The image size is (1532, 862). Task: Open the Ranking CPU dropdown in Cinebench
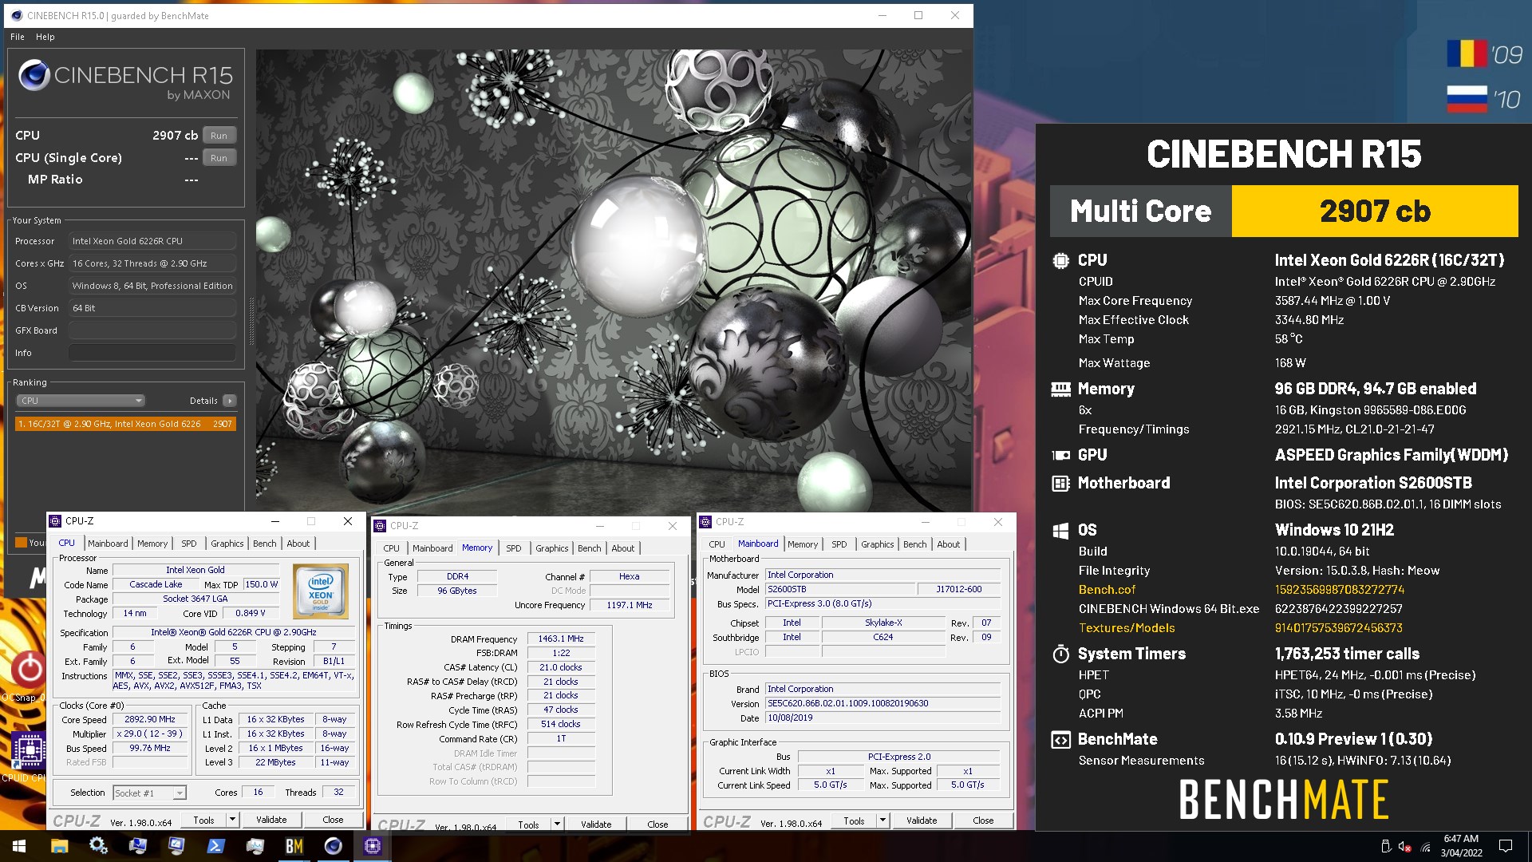click(x=81, y=401)
